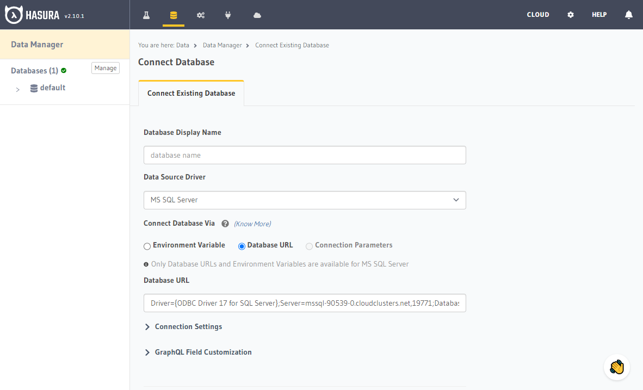Open the Events cloud icon tab
Screen dimensions: 643x390
(x=257, y=15)
